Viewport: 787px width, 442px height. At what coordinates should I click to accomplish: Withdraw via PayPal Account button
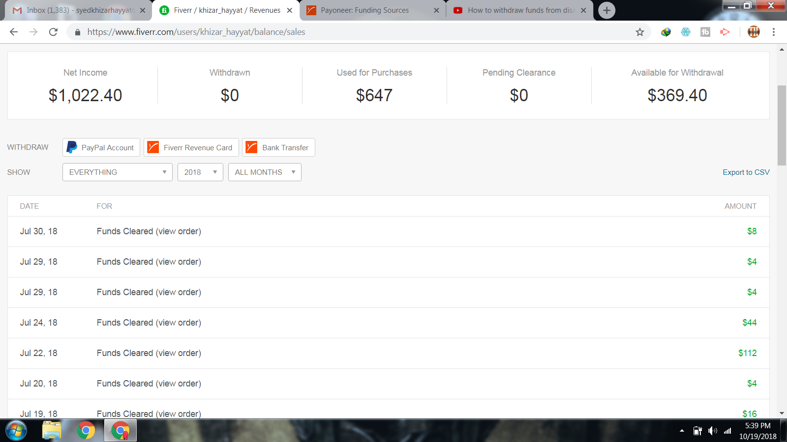click(x=101, y=147)
